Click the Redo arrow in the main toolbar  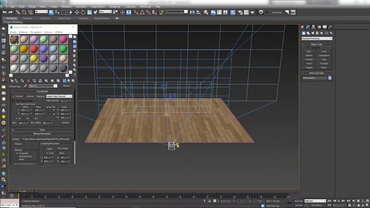(x=10, y=12)
